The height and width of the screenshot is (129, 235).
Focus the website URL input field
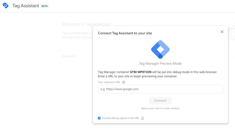pyautogui.click(x=160, y=89)
